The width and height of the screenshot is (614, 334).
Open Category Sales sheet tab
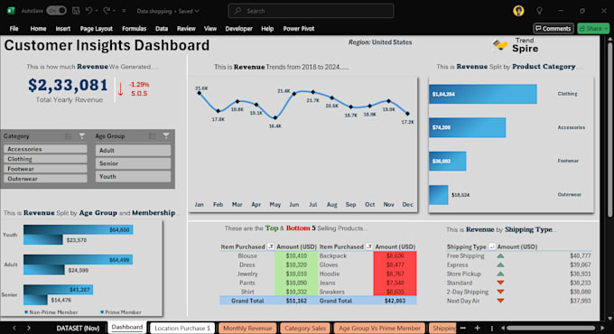point(305,328)
